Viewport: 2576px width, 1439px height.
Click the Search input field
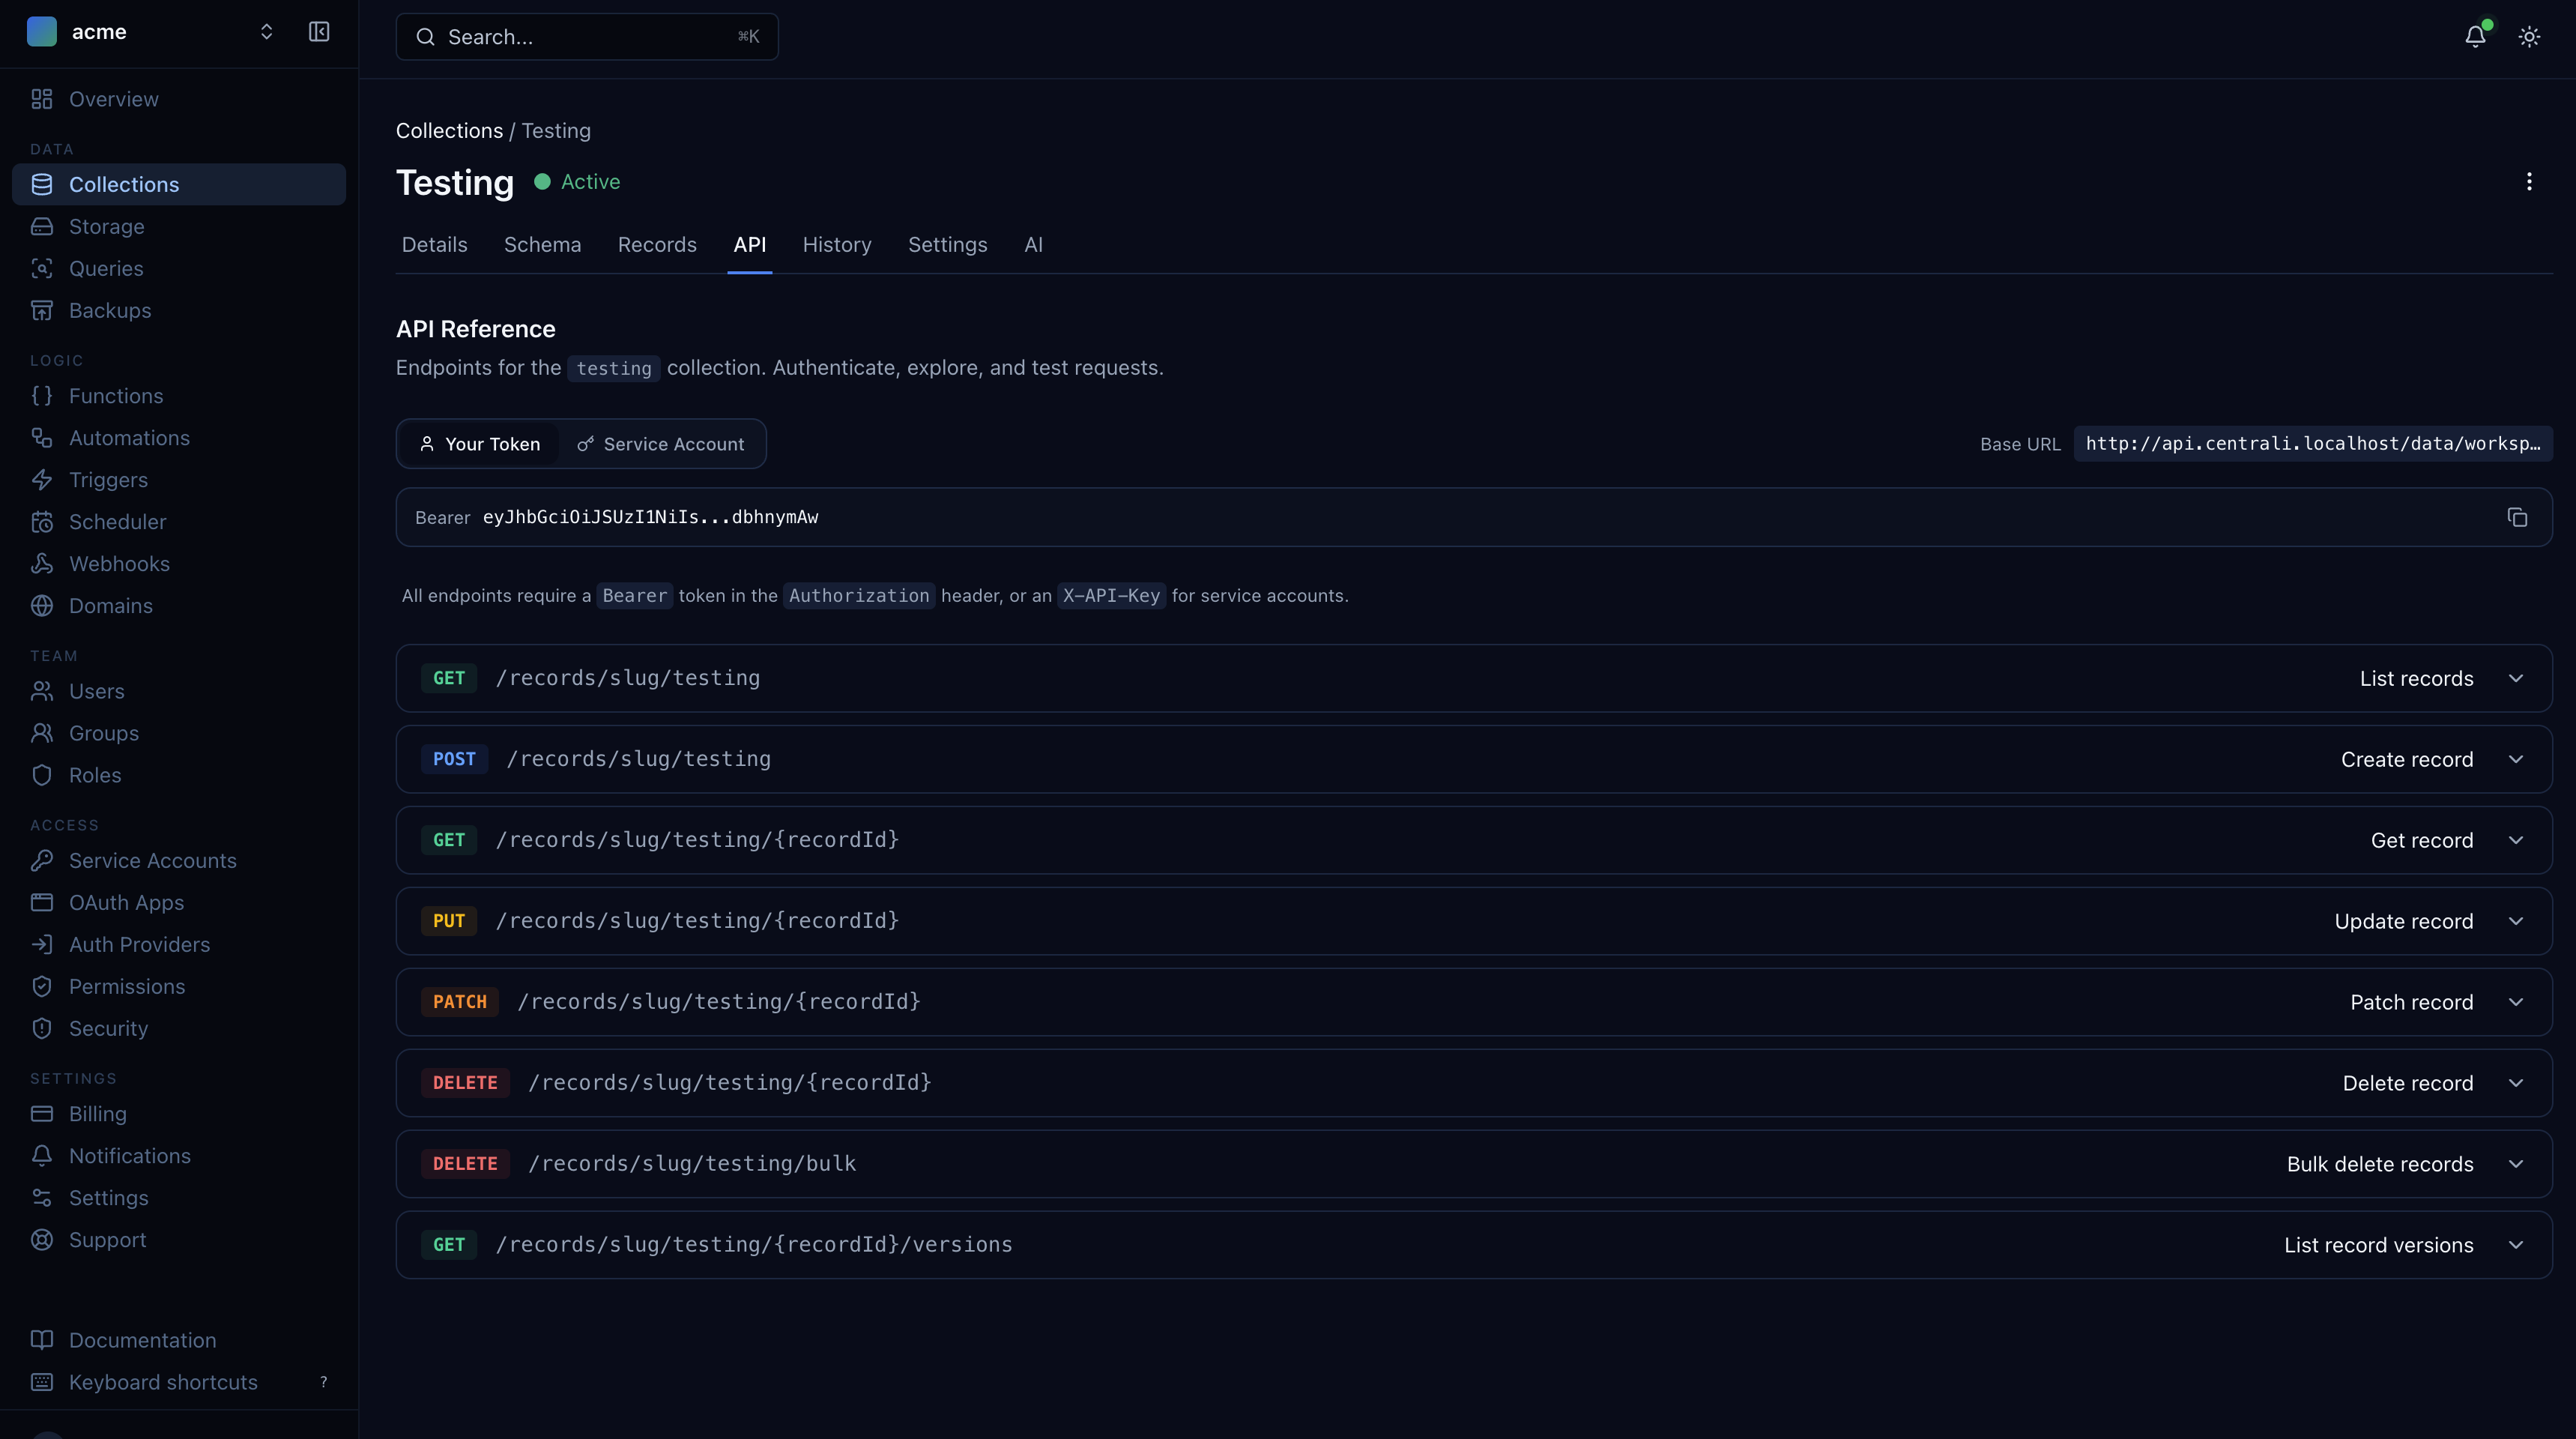click(x=587, y=37)
